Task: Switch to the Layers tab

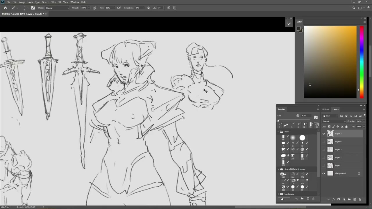Action: coord(335,109)
